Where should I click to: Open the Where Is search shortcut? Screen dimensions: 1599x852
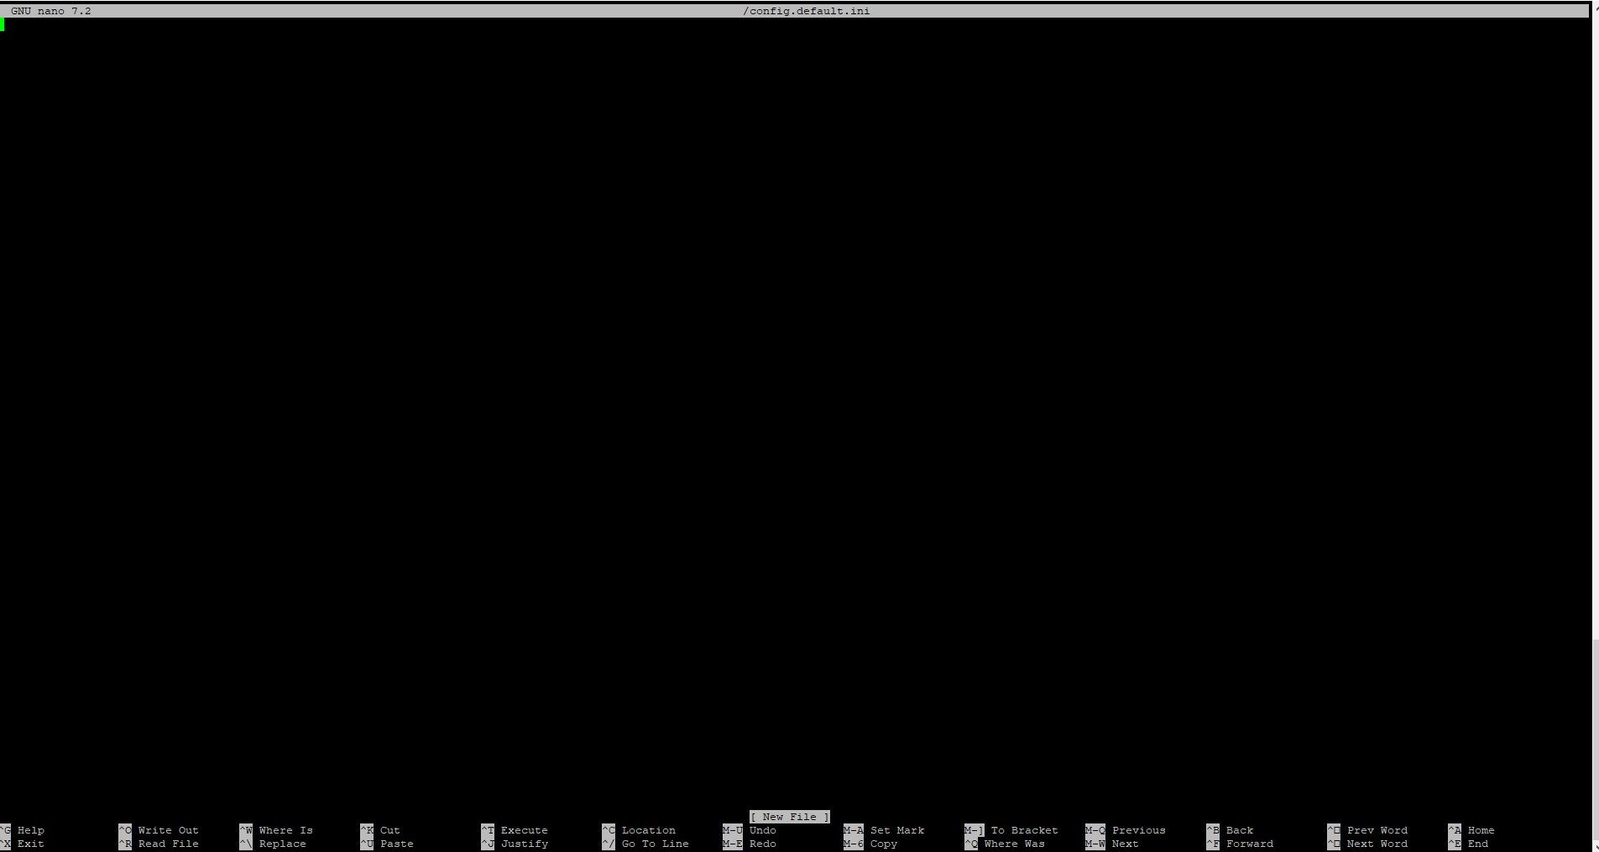click(285, 830)
